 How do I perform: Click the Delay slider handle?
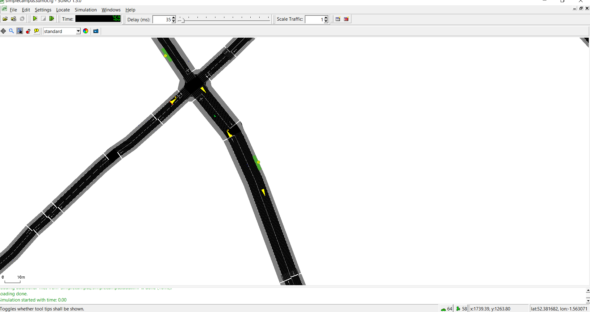[x=182, y=20]
